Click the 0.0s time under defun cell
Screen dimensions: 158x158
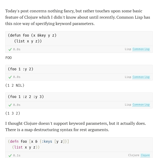tap(17, 50)
